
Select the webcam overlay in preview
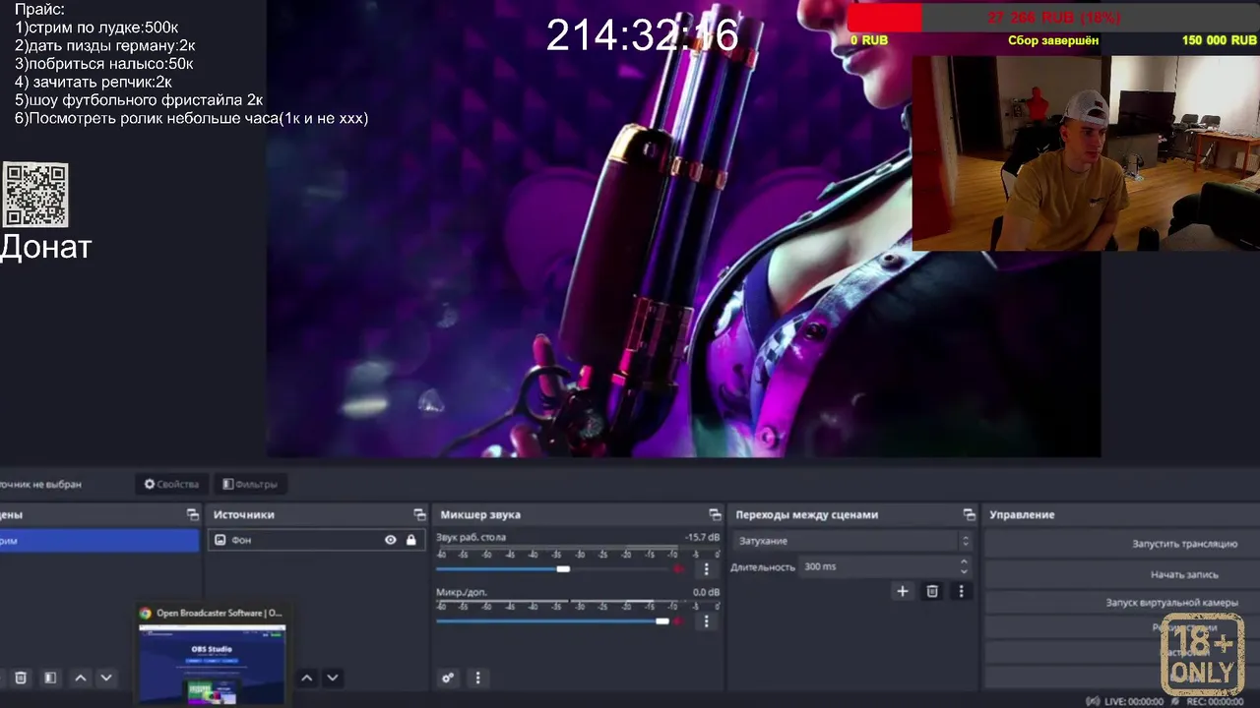pos(1086,152)
